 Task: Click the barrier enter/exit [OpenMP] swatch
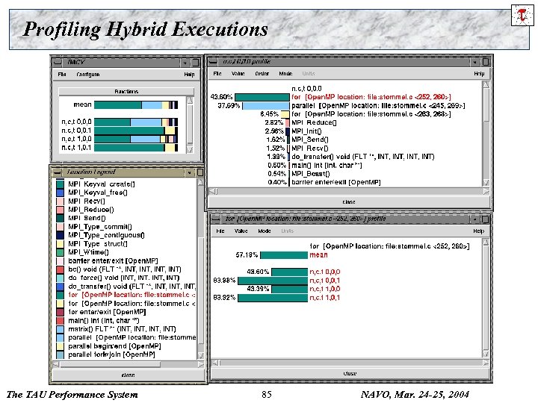pyautogui.click(x=60, y=260)
